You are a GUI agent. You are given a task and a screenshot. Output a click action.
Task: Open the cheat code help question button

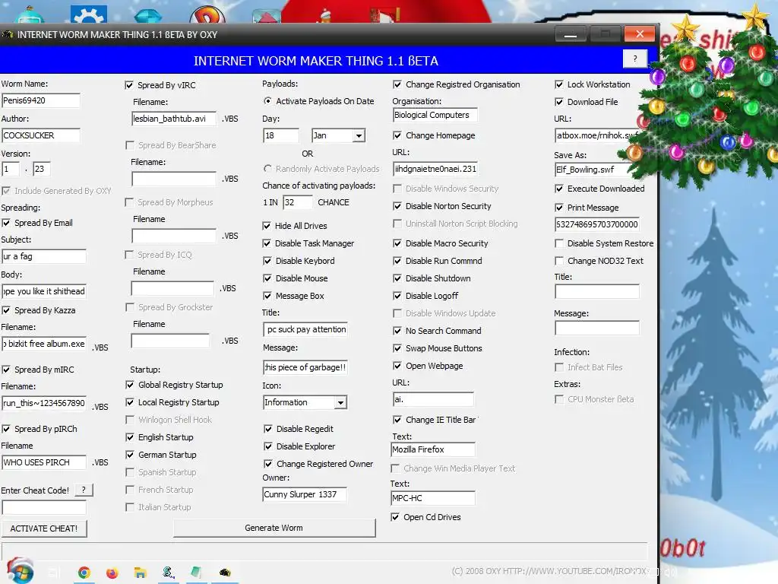click(84, 490)
